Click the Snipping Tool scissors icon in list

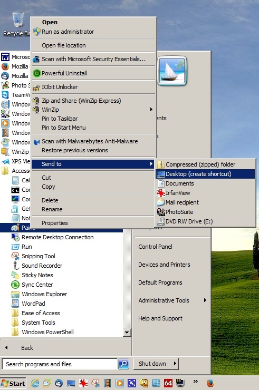[x=15, y=256]
